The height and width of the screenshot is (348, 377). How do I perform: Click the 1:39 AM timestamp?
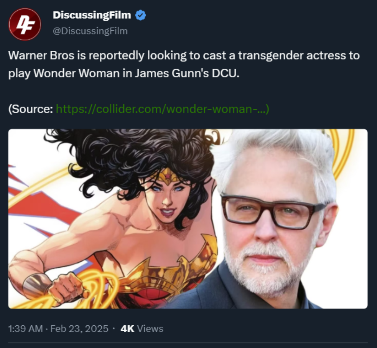25,329
